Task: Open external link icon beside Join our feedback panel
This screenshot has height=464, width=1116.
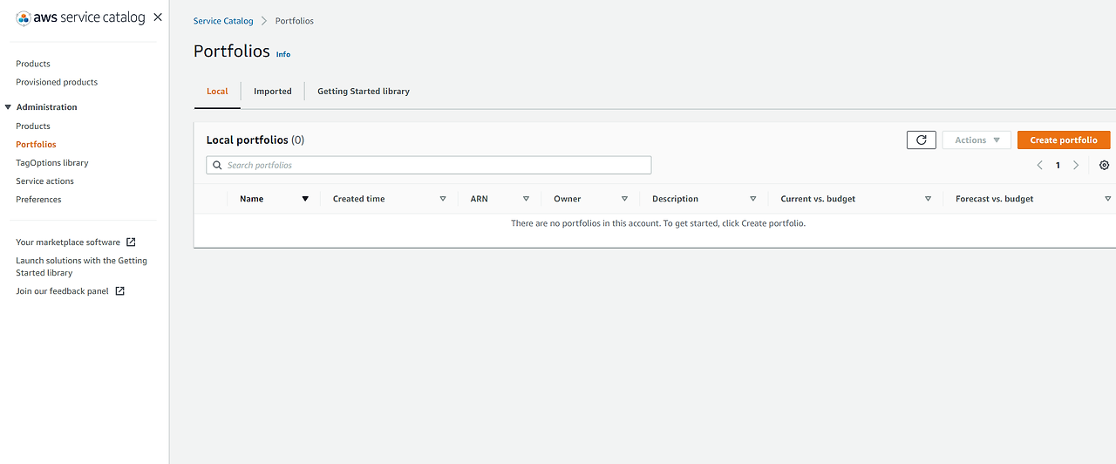Action: click(x=120, y=291)
